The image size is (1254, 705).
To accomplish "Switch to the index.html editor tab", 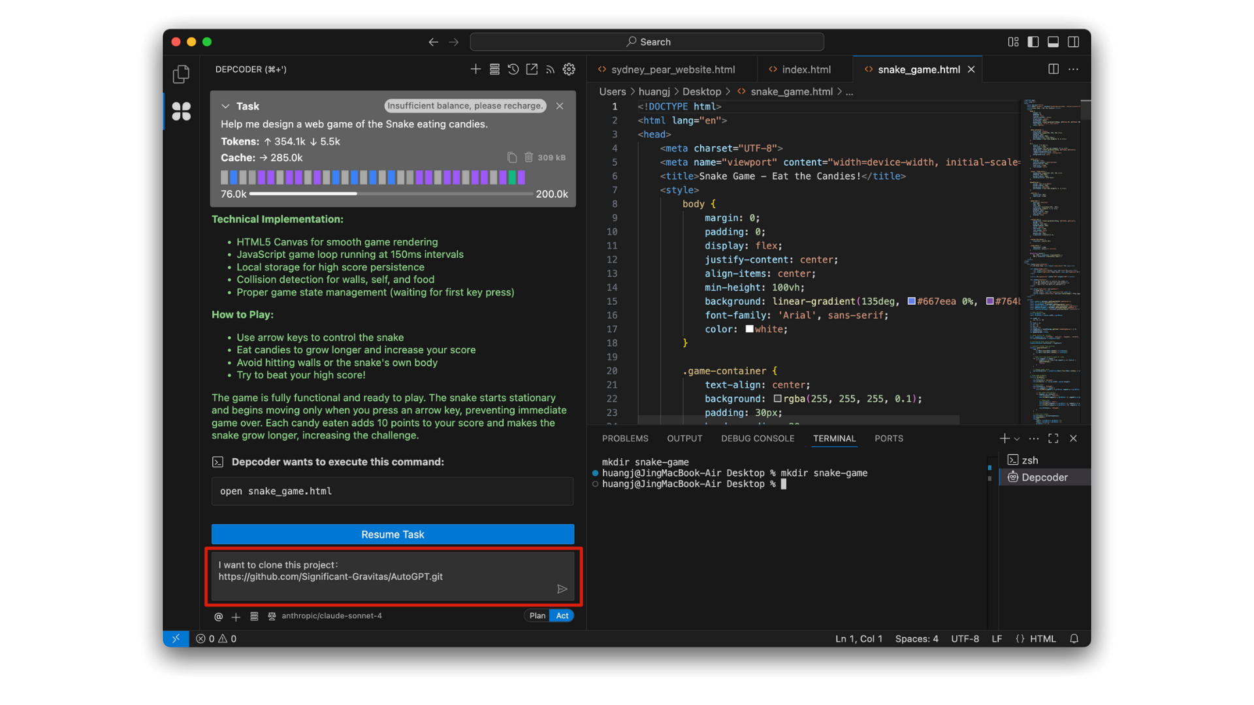I will click(x=806, y=69).
